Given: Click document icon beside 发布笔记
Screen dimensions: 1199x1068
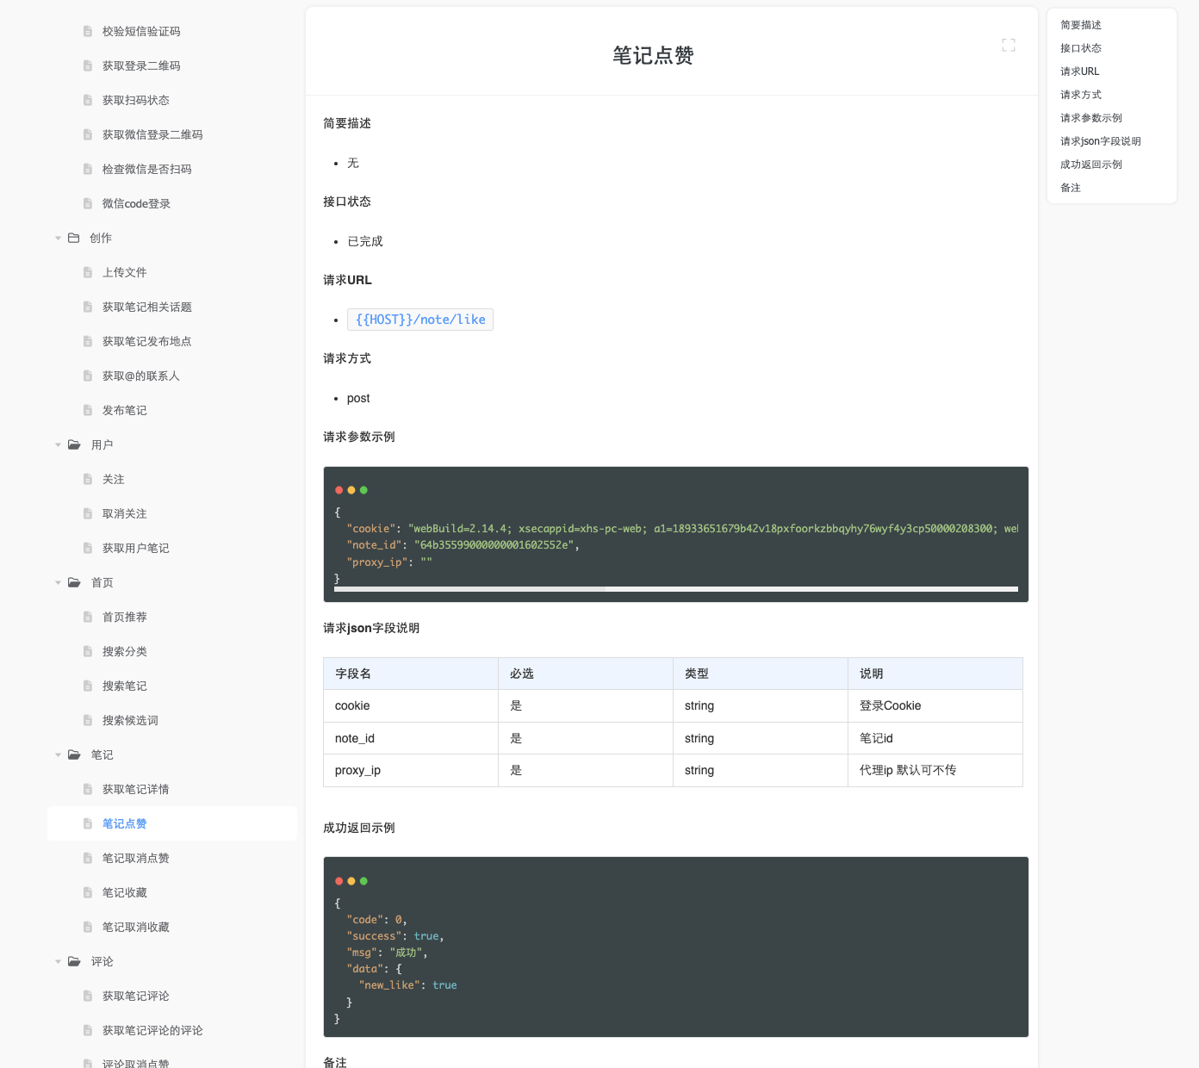Looking at the screenshot, I should [88, 410].
